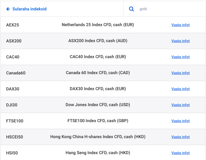Open Vaata infot for AEX25

pyautogui.click(x=180, y=25)
